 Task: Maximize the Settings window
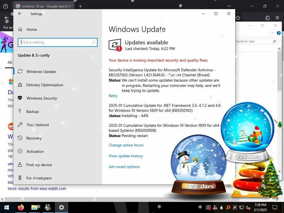point(216,14)
